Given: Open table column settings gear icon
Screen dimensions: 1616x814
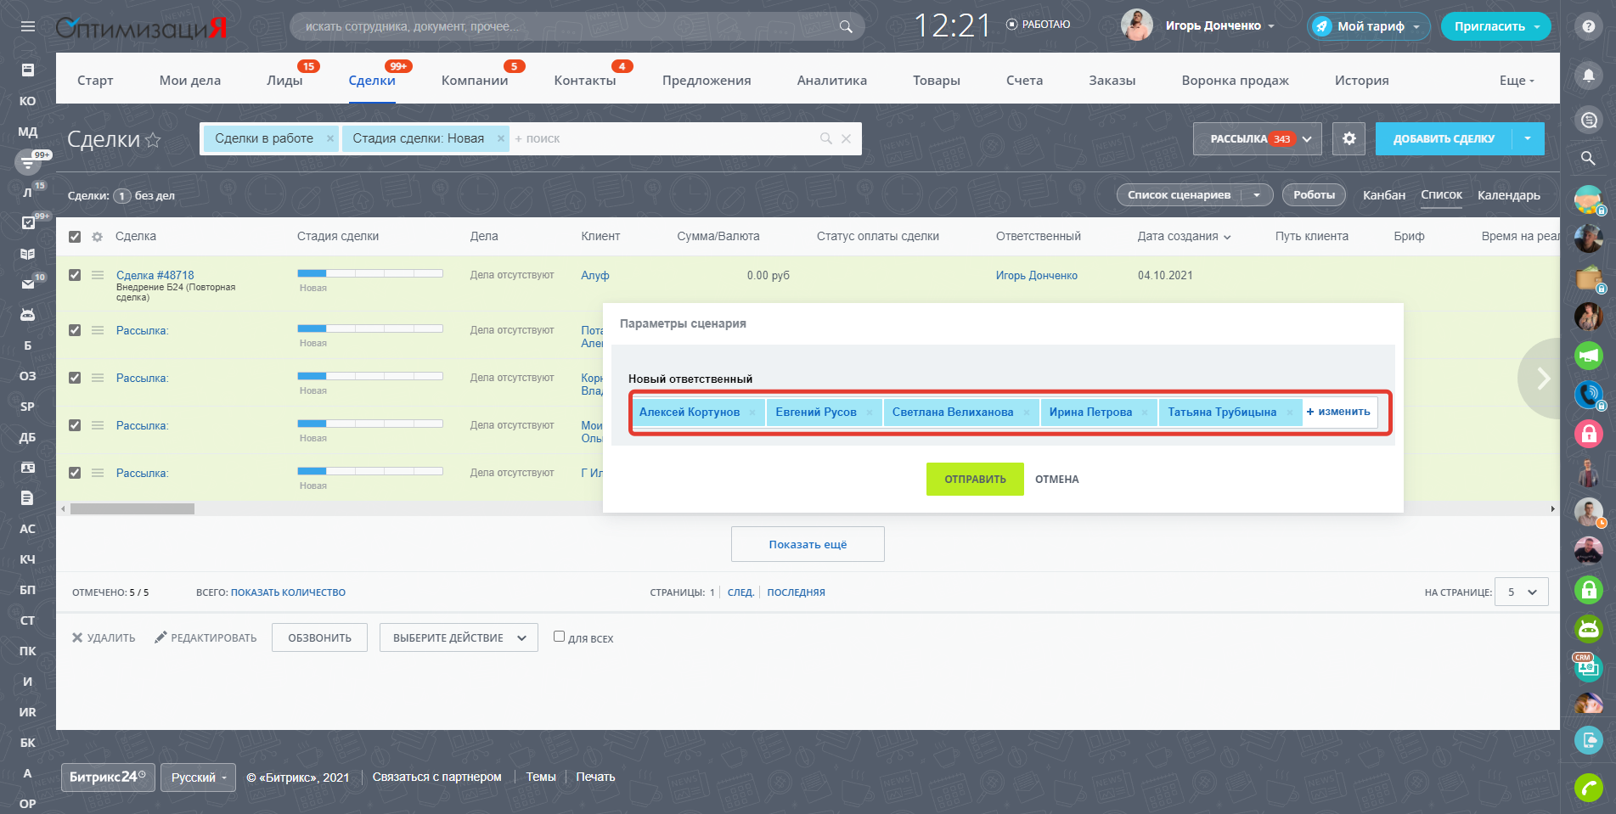Looking at the screenshot, I should point(97,237).
